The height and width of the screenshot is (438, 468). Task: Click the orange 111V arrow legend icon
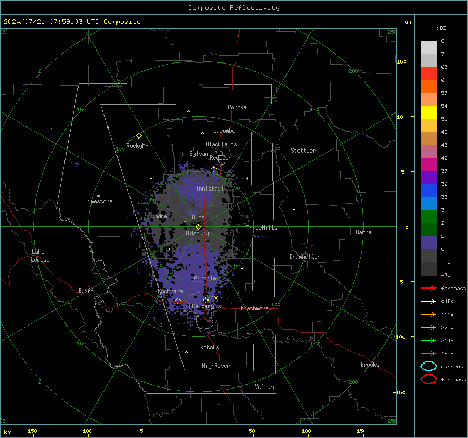[428, 314]
